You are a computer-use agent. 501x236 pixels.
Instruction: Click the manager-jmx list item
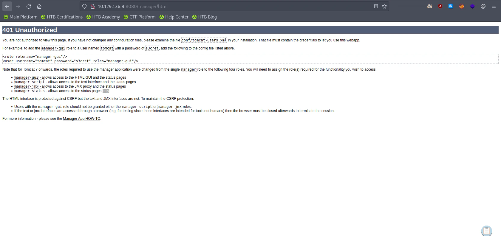click(70, 86)
